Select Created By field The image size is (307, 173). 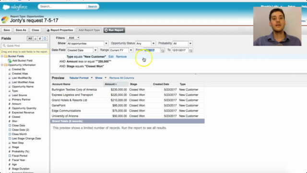18,69
